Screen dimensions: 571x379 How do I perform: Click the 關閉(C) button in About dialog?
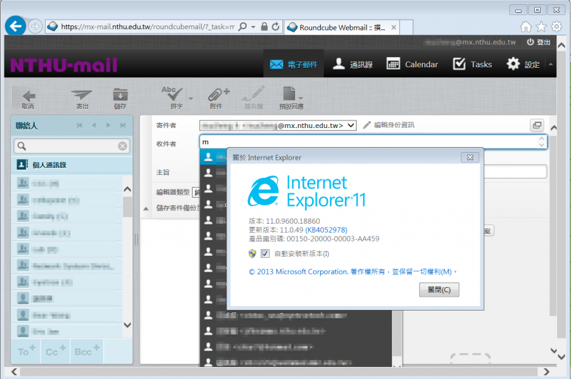point(439,290)
